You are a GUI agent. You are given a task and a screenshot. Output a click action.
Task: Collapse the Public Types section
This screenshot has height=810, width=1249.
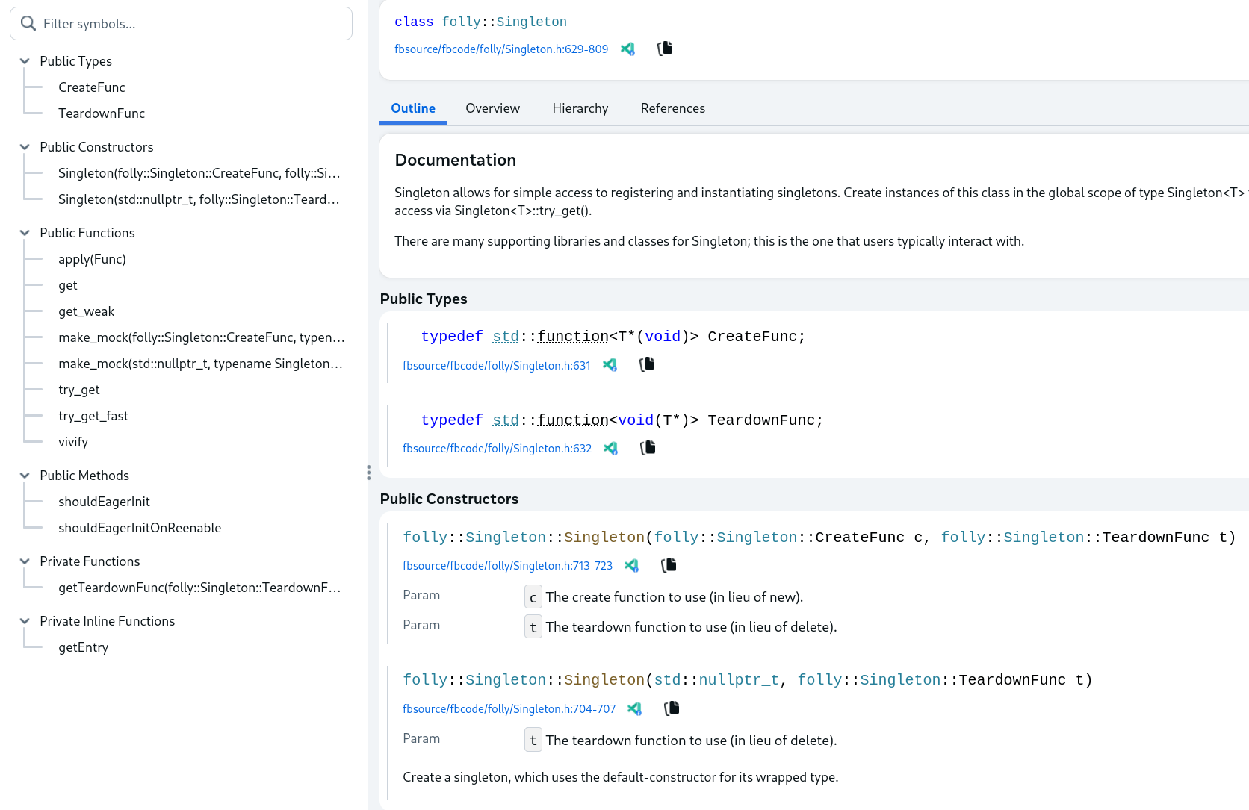[25, 60]
